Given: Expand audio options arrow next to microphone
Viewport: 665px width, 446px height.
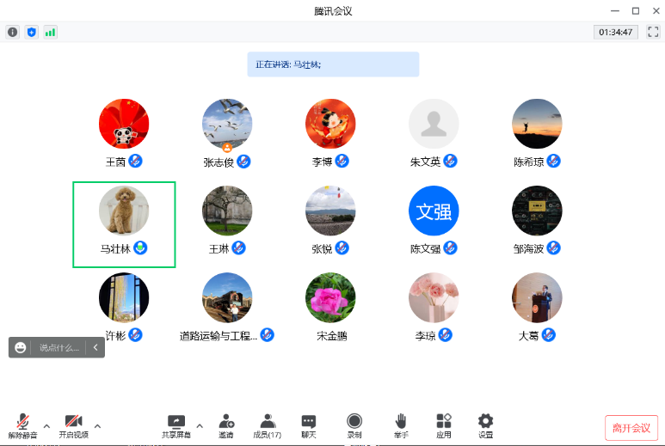Looking at the screenshot, I should coord(46,425).
